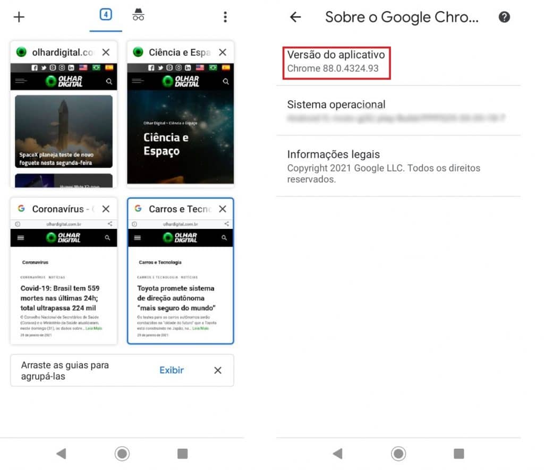
Task: Go back from Sobre o Google Chrome
Action: click(x=295, y=17)
